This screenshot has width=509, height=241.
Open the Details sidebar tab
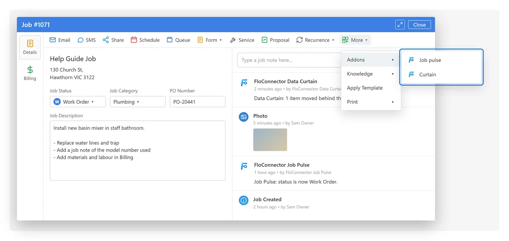(30, 47)
